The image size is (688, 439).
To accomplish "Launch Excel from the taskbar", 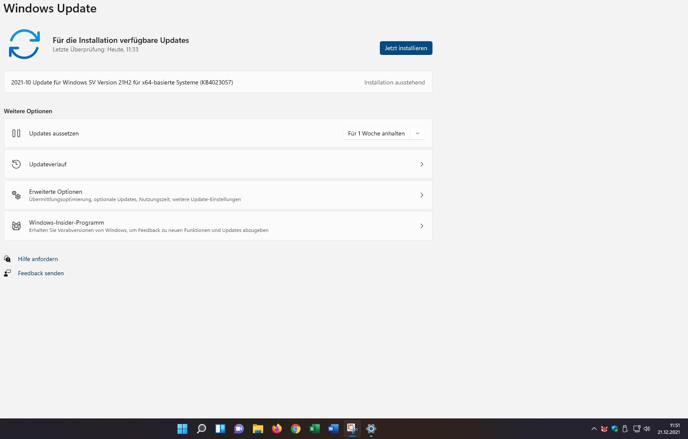I will point(315,429).
